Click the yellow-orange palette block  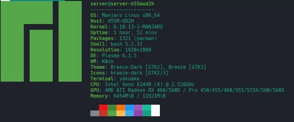click(121, 113)
